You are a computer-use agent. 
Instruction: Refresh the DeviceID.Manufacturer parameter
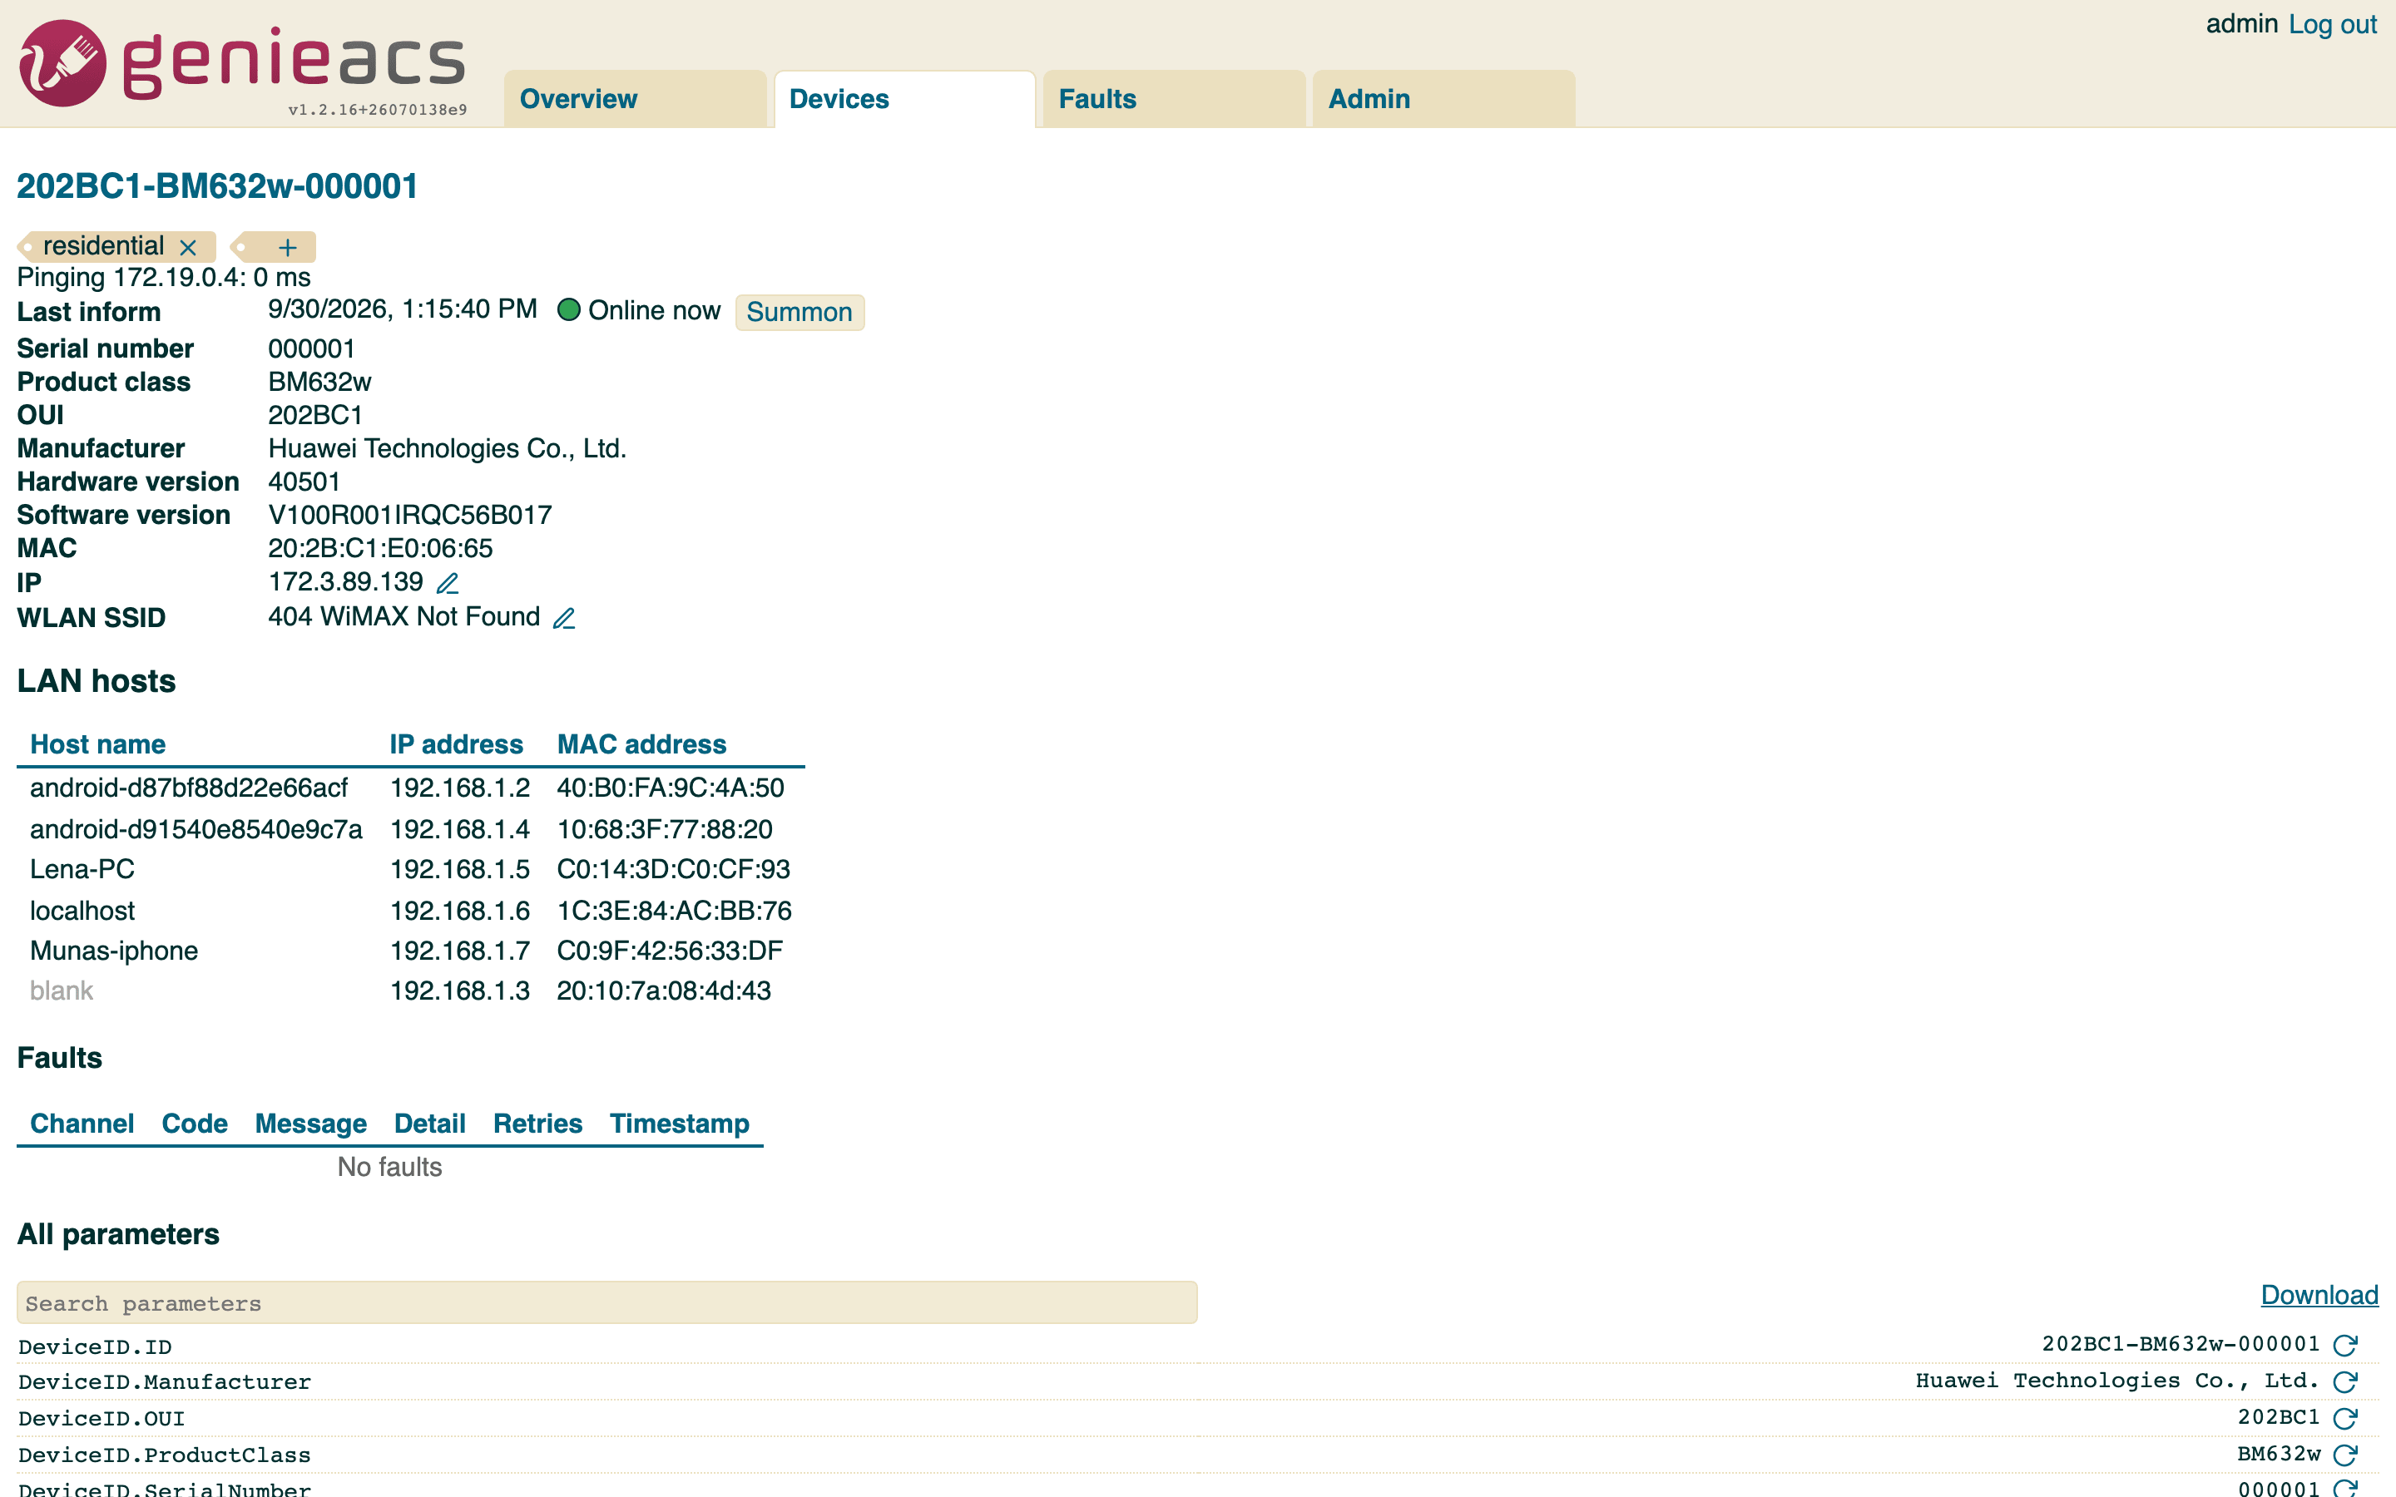tap(2344, 1382)
